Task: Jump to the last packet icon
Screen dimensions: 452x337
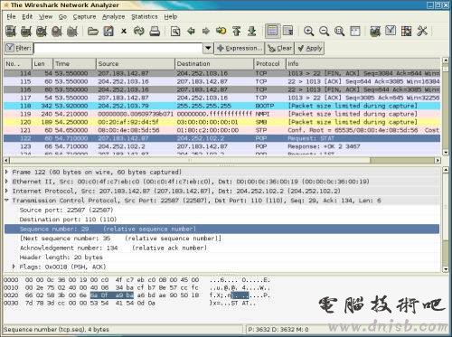Action: [x=252, y=31]
